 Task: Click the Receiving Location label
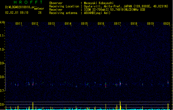click(64, 6)
